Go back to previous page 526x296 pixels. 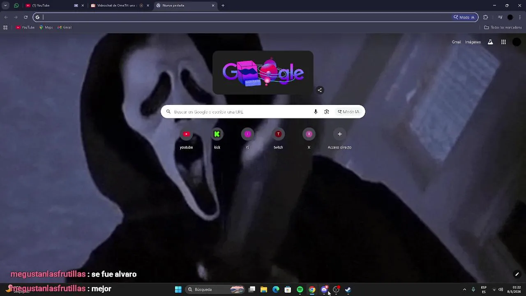[x=6, y=17]
